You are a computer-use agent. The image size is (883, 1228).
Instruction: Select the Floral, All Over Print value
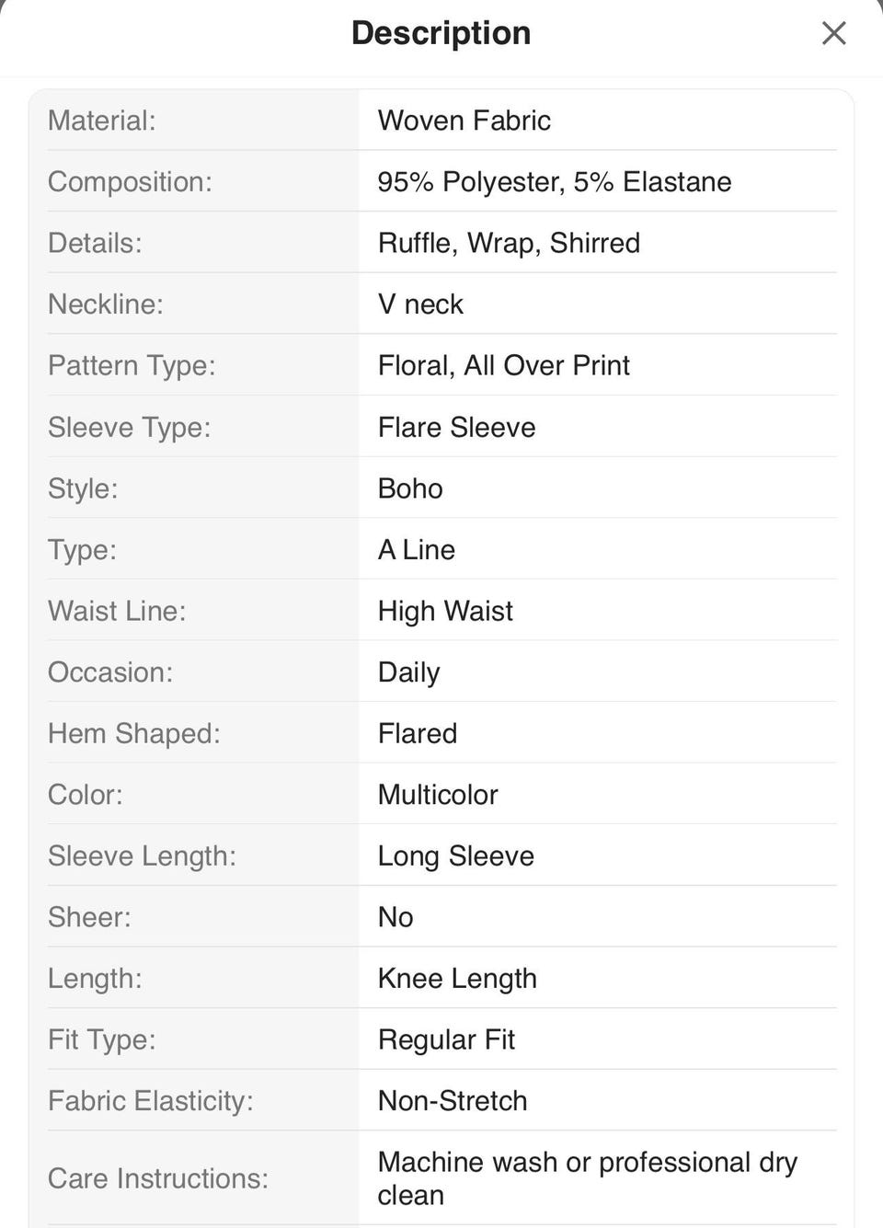tap(503, 366)
